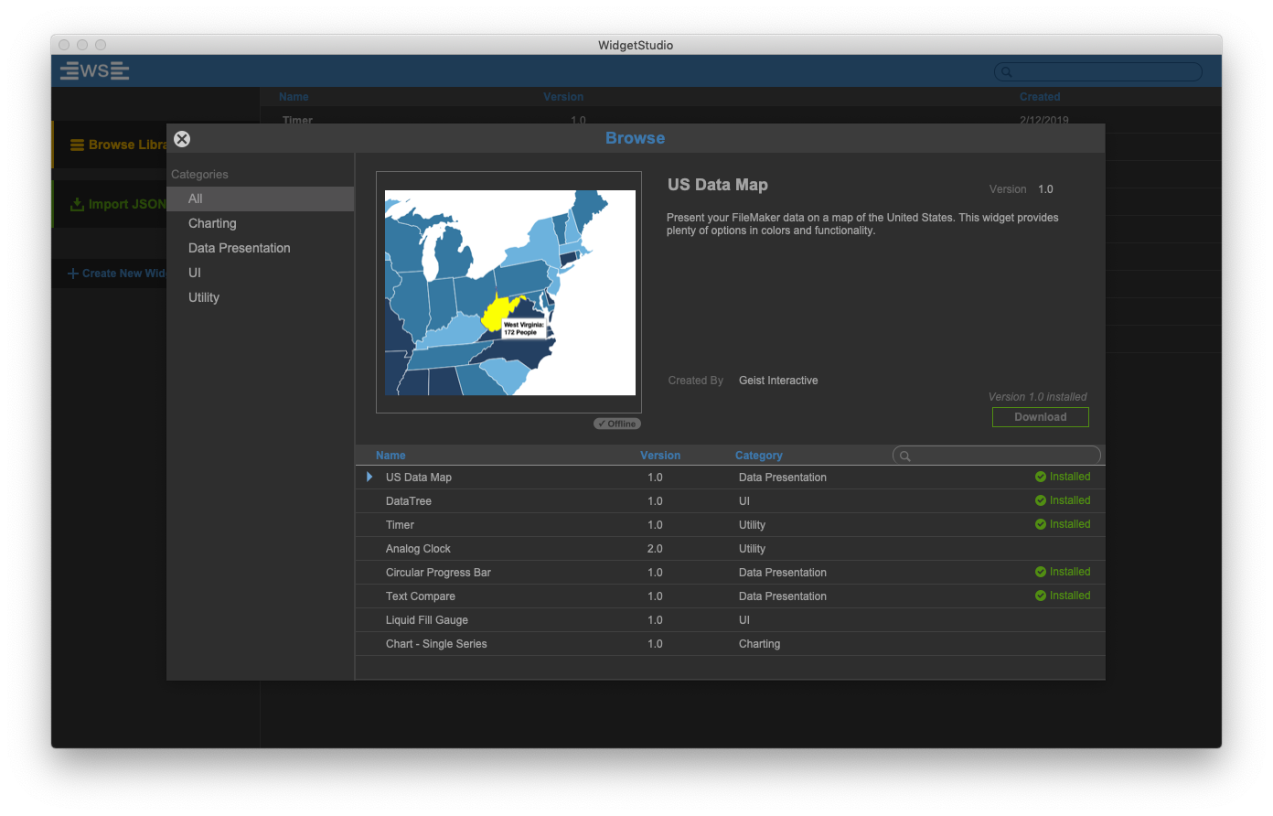Viewport: 1273px width, 816px height.
Task: Click the Liquid Fill Gauge UI category cell
Action: pos(744,620)
